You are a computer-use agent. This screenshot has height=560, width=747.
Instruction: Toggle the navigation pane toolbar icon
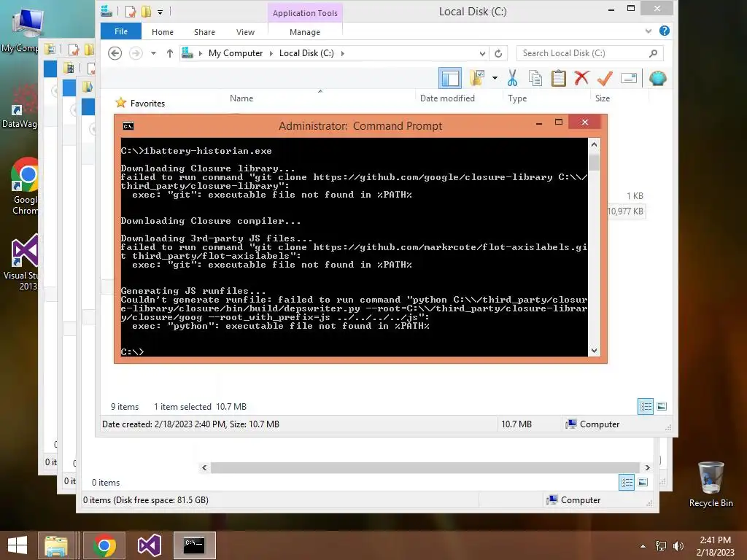tap(449, 78)
